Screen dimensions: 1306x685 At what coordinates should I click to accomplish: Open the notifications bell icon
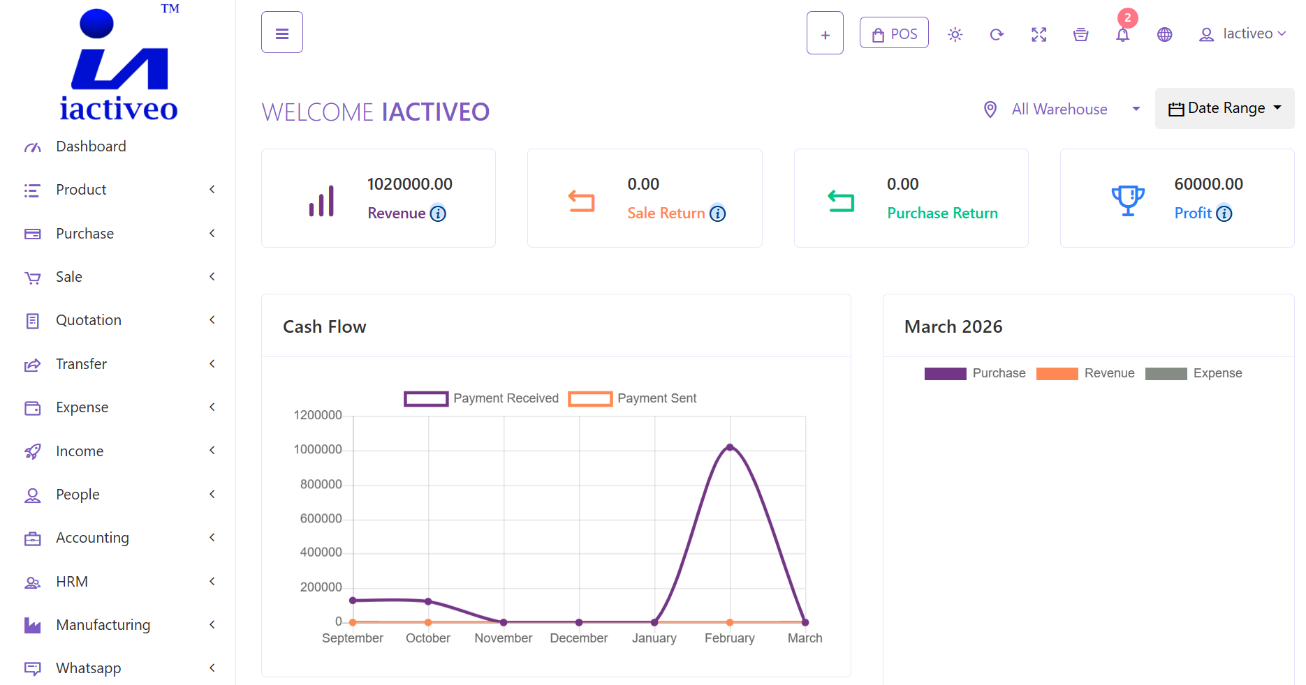pos(1122,34)
